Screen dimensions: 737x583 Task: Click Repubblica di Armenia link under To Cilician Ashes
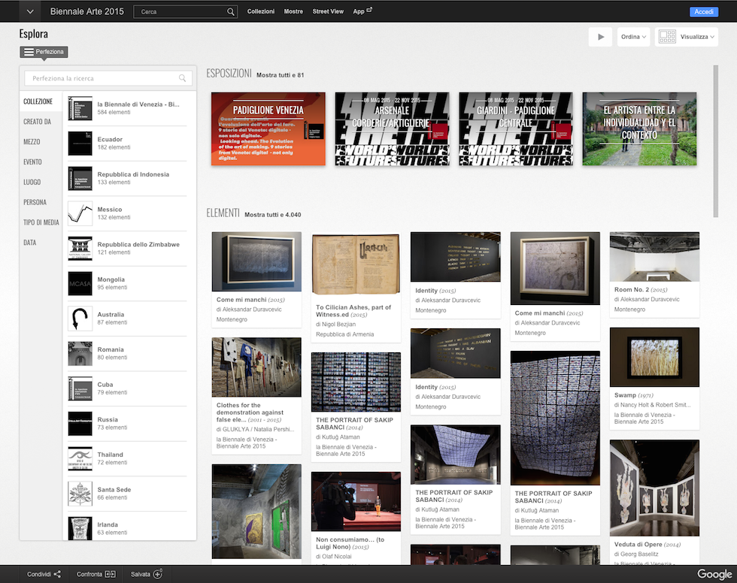[x=345, y=334]
